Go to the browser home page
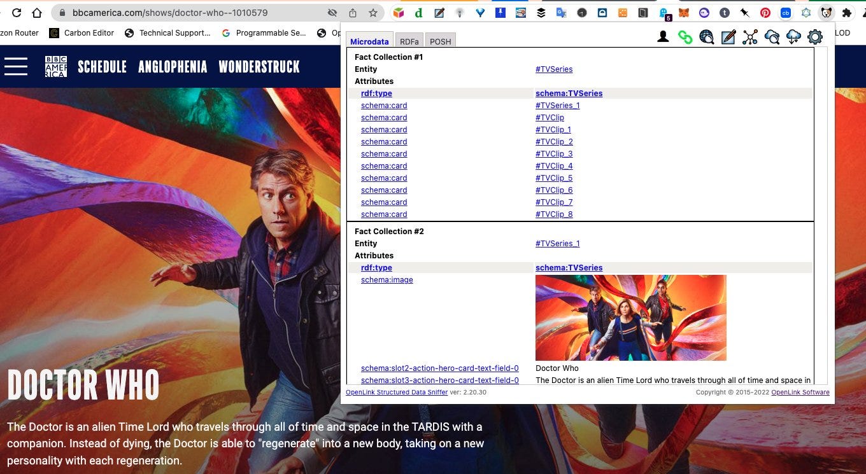The height and width of the screenshot is (474, 866). click(x=38, y=13)
